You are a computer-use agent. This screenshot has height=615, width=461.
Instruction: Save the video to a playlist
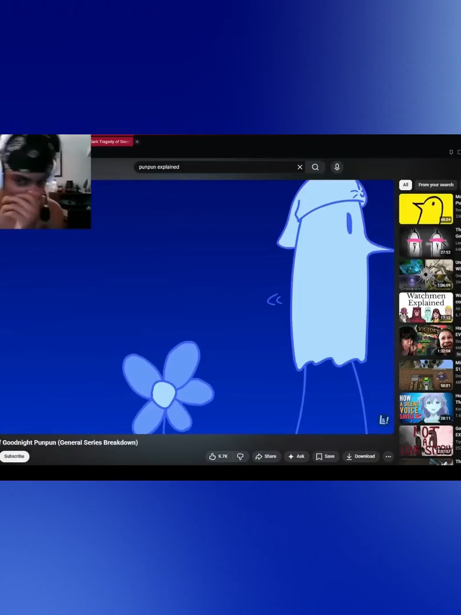[326, 456]
